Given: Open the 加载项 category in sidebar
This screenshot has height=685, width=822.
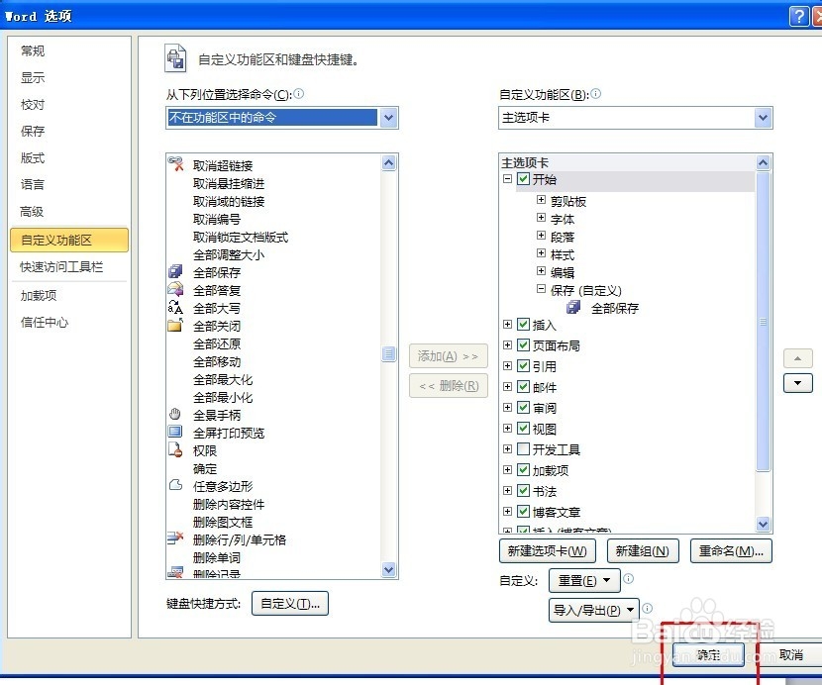Looking at the screenshot, I should [x=39, y=296].
